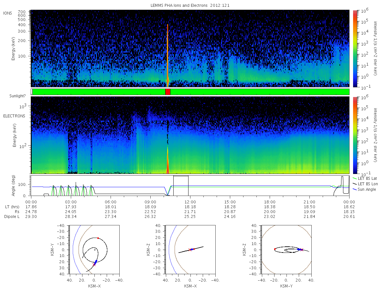This screenshot has width=388, height=291.
Task: Click the Dipole L row label
Action: [12, 217]
